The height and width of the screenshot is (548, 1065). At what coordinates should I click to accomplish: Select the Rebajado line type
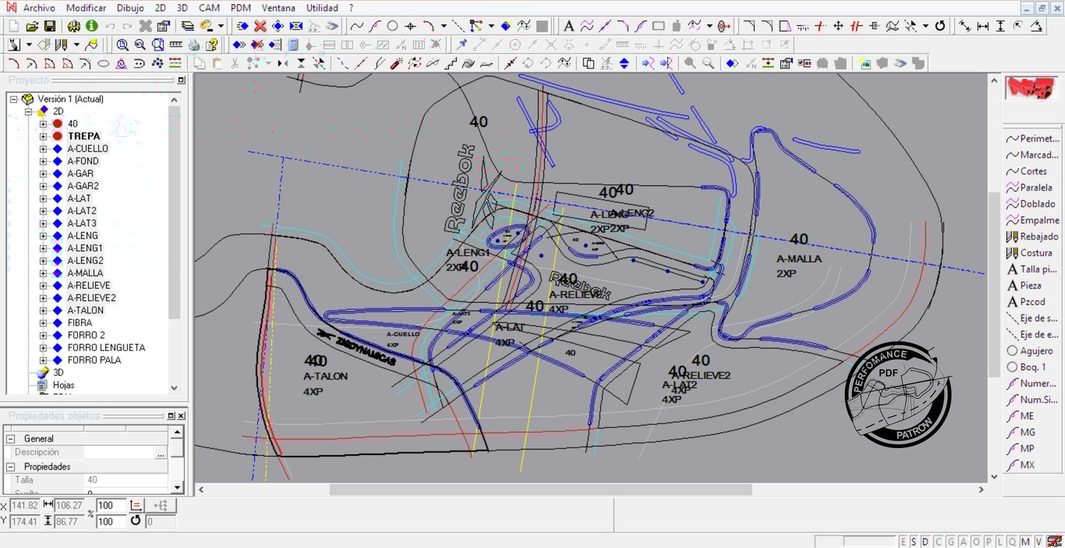1033,237
